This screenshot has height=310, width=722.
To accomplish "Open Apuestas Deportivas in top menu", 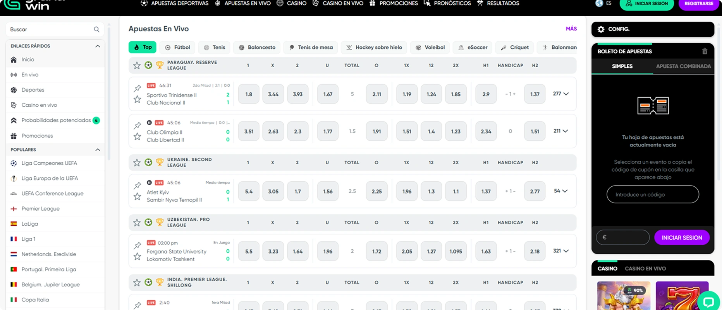I will 175,3.
